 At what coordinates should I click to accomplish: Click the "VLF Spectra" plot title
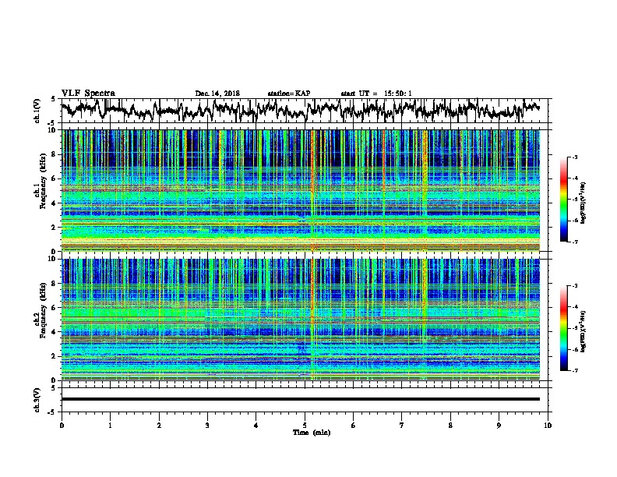click(x=88, y=93)
